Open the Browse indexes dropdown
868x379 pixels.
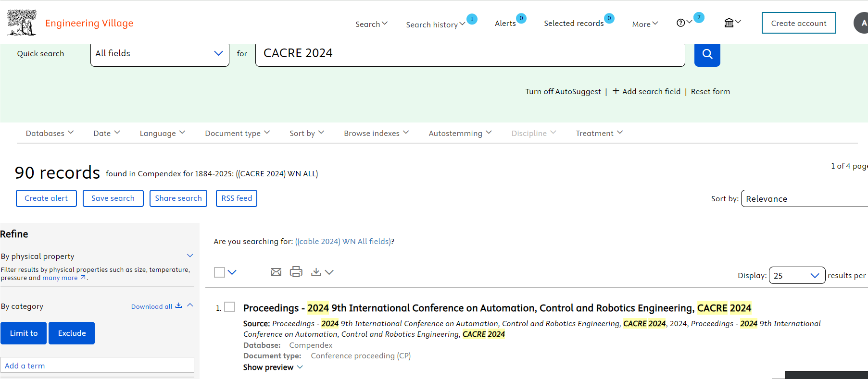click(377, 133)
